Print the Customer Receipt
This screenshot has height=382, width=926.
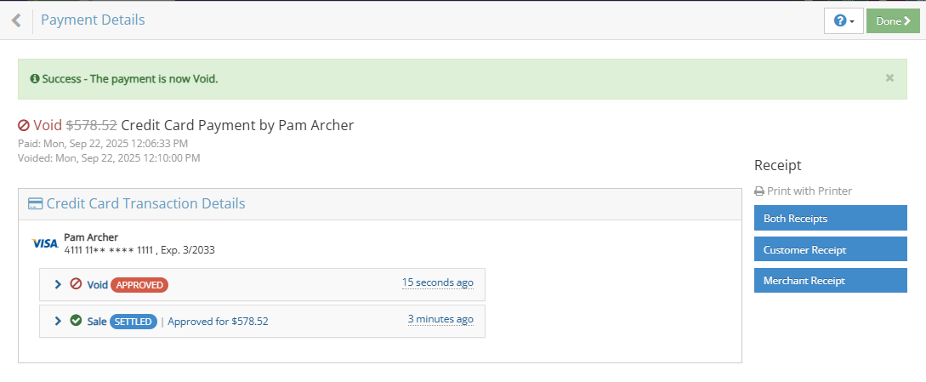click(x=830, y=249)
